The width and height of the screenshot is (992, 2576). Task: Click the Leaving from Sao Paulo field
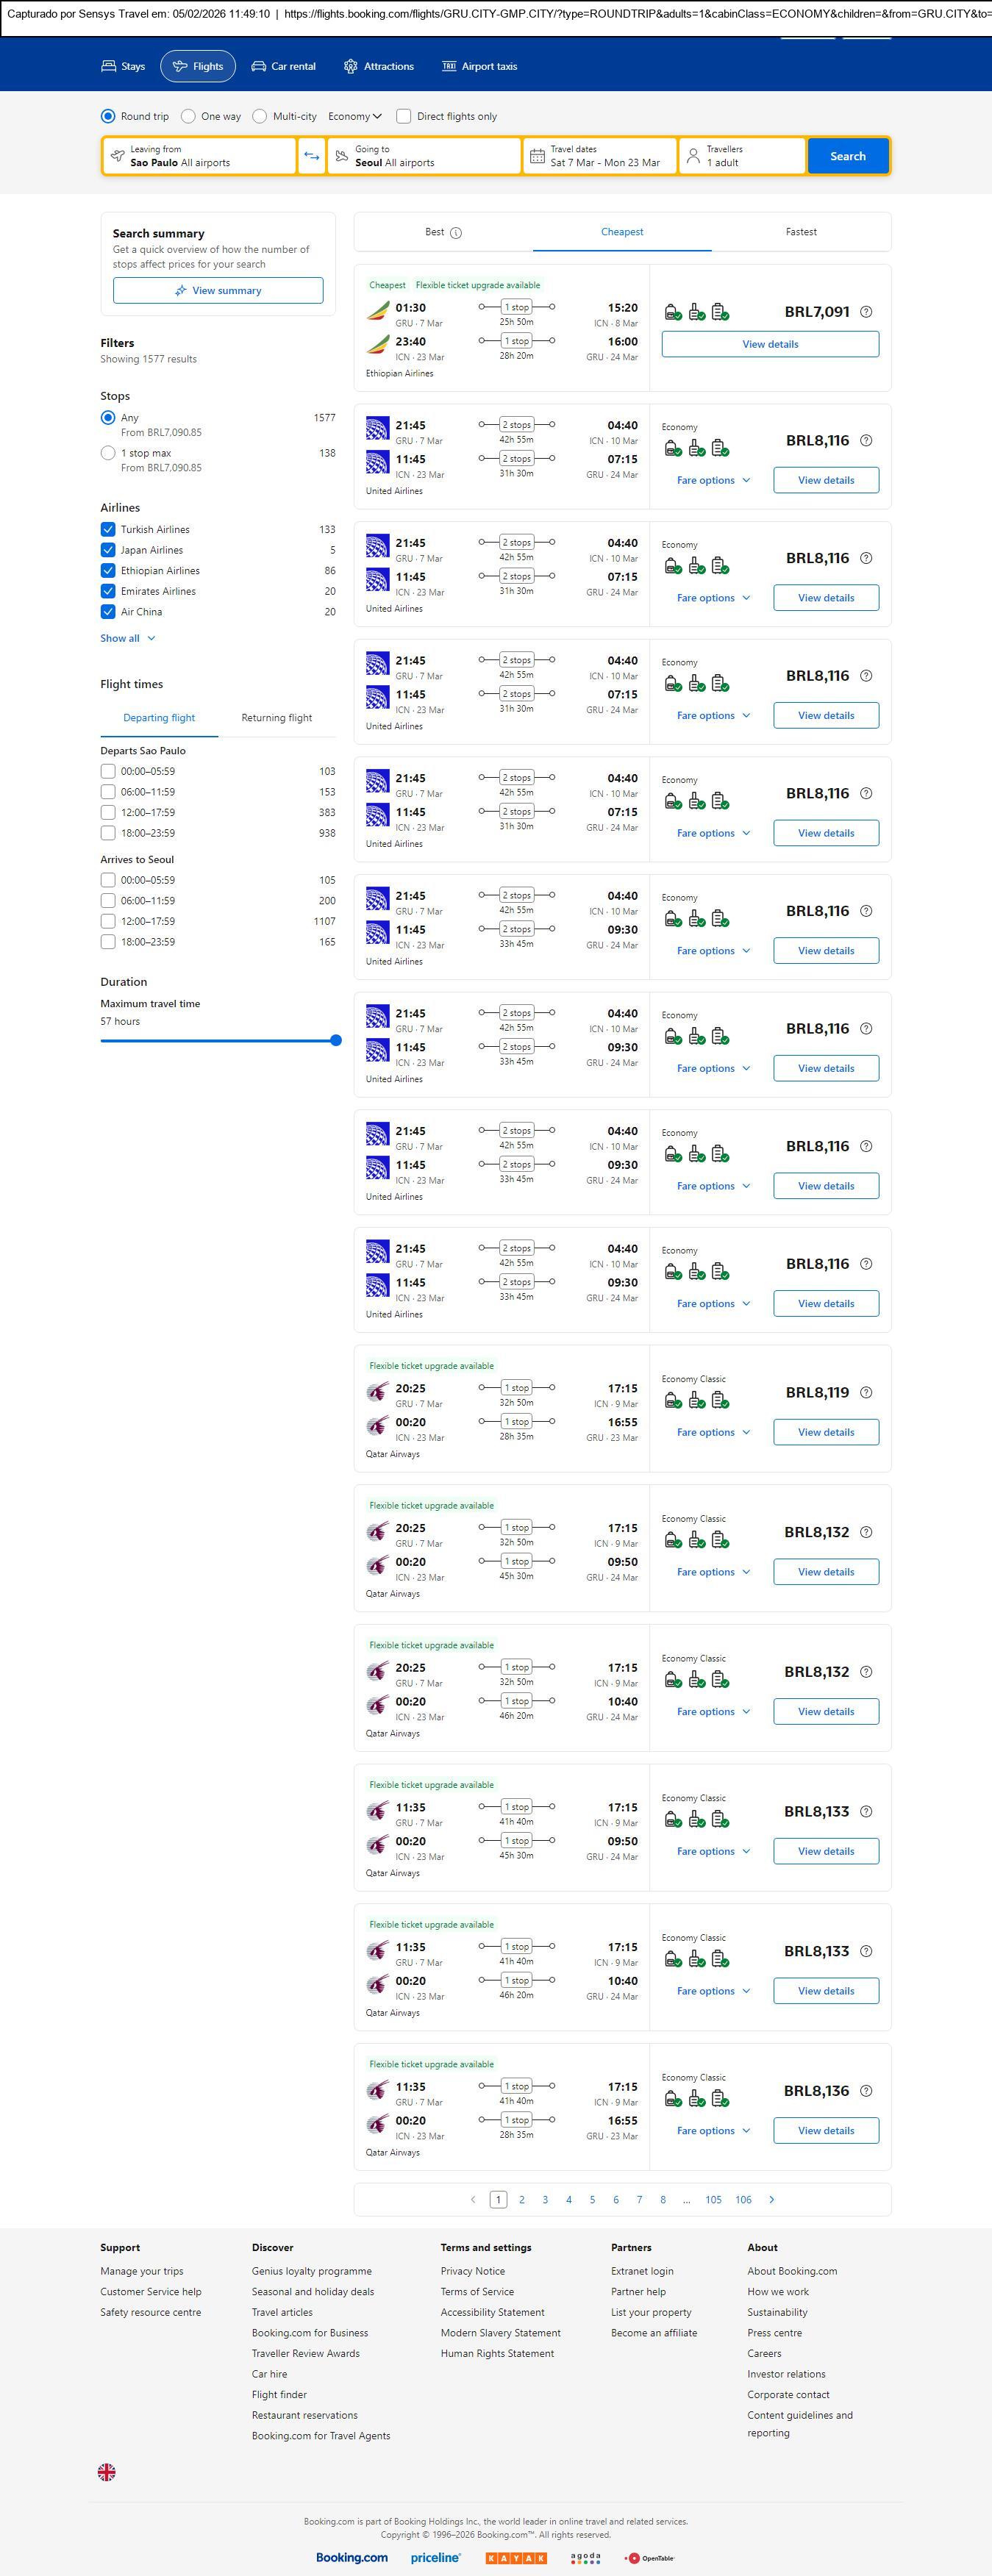[199, 156]
